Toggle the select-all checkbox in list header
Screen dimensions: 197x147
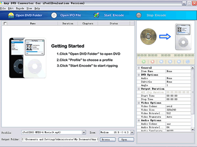(5, 23)
